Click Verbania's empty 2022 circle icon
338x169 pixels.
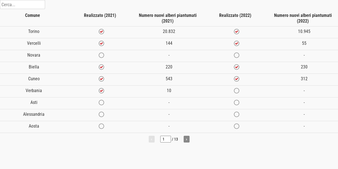coord(237,91)
